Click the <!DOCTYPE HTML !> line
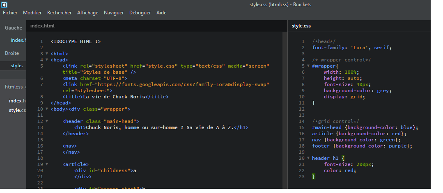 (76, 41)
